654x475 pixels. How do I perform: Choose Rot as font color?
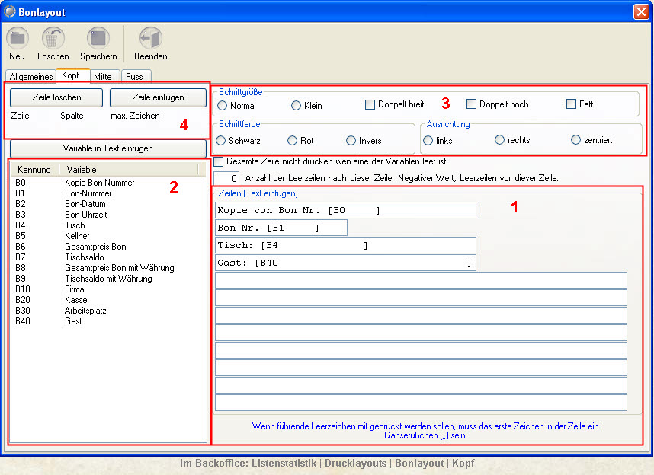[x=293, y=141]
